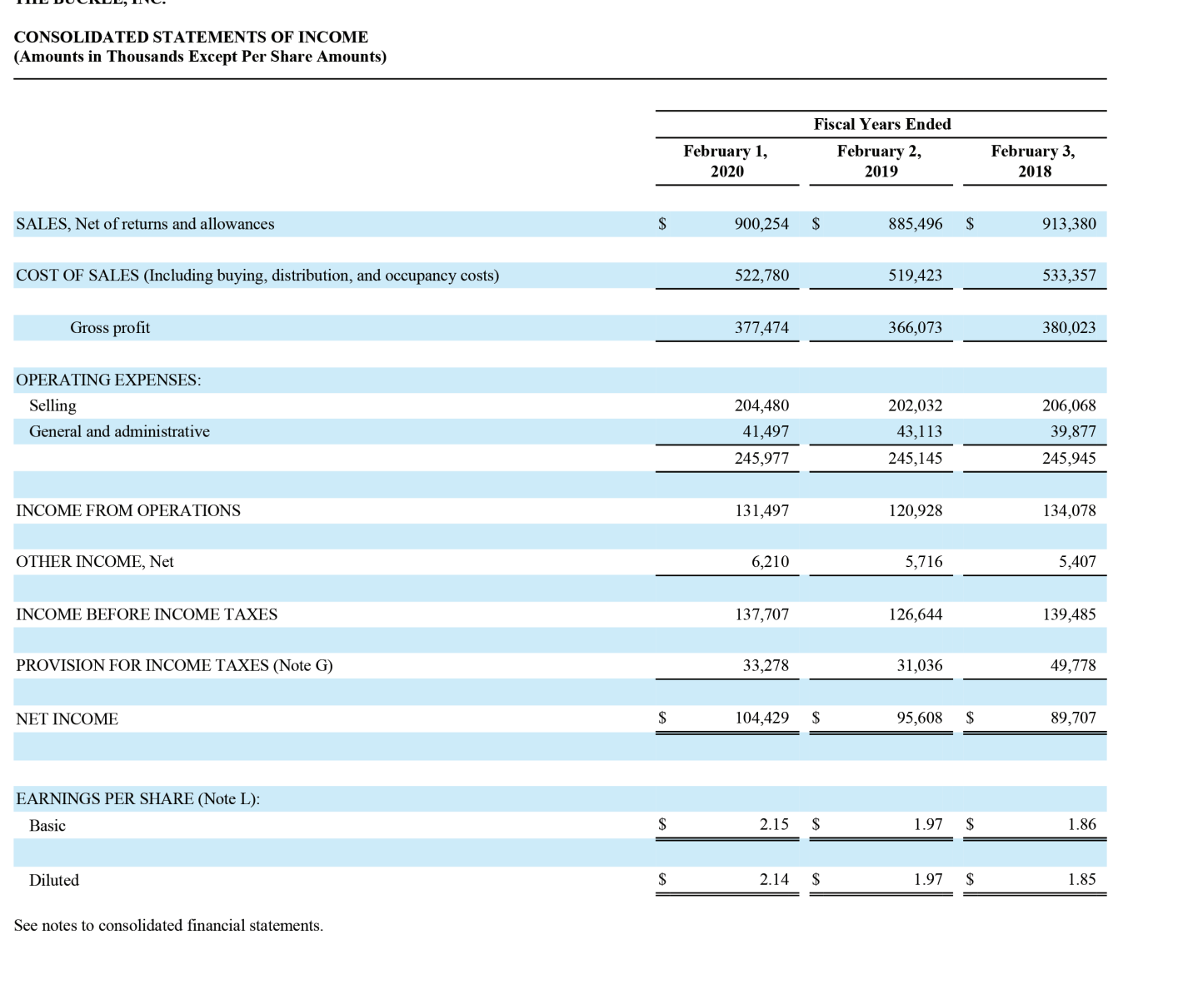Select the INCOME FROM OPERATIONS label
Screen dimensions: 1193x1004
pyautogui.click(x=127, y=510)
